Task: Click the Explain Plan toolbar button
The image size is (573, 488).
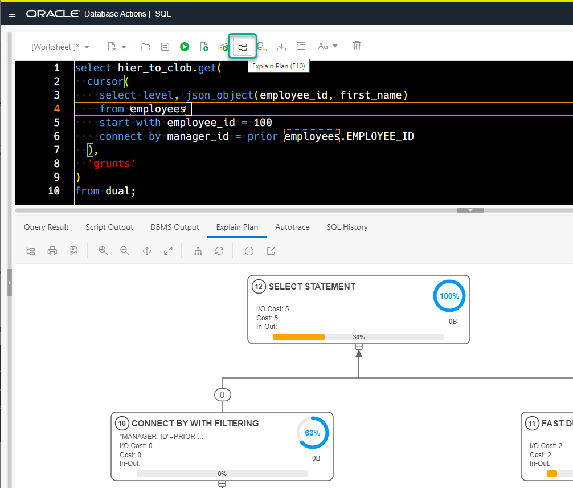Action: point(243,47)
